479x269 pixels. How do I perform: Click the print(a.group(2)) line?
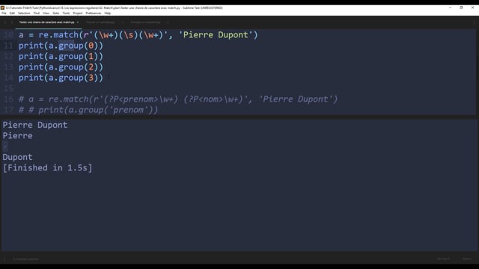coord(61,67)
